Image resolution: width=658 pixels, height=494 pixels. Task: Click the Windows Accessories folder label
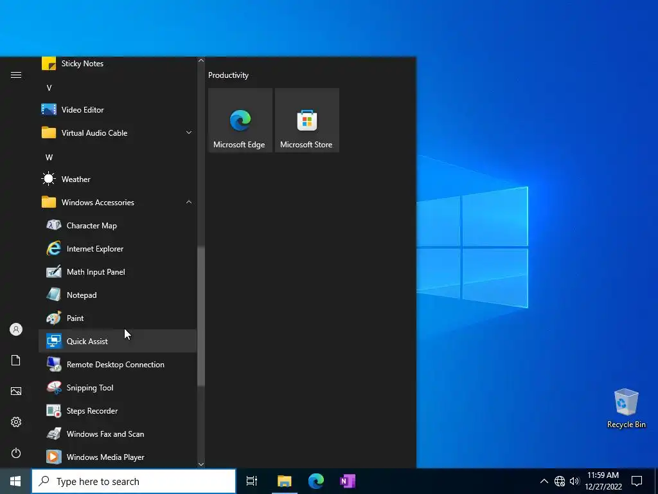click(98, 202)
